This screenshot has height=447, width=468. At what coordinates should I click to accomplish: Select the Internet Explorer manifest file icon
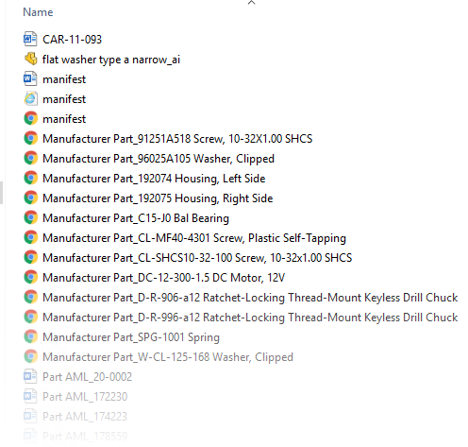30,99
